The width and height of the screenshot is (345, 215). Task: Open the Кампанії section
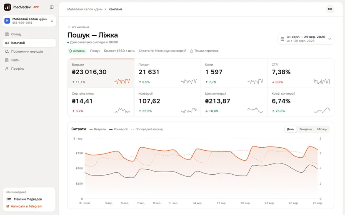click(x=29, y=43)
